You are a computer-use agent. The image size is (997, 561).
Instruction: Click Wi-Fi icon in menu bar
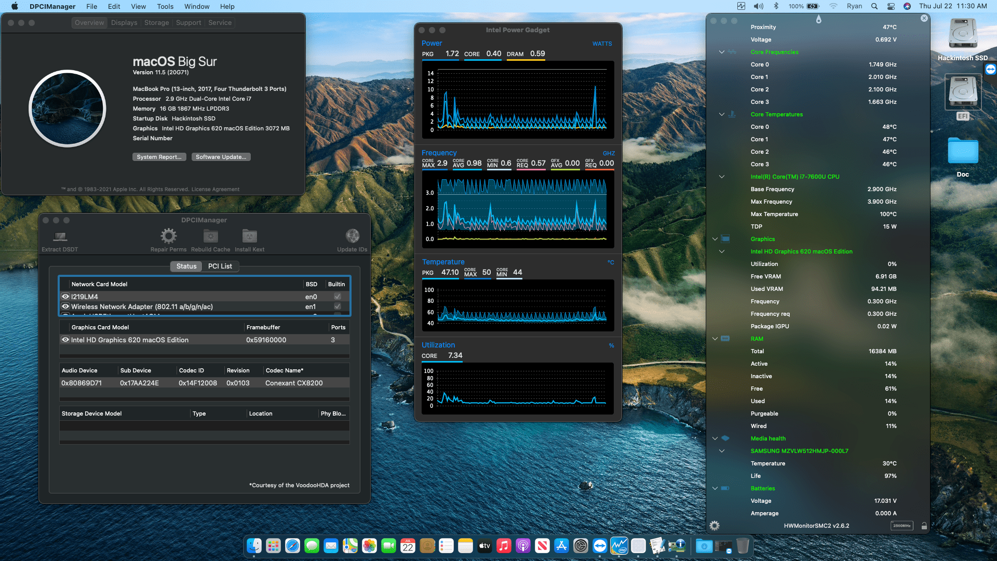click(833, 6)
